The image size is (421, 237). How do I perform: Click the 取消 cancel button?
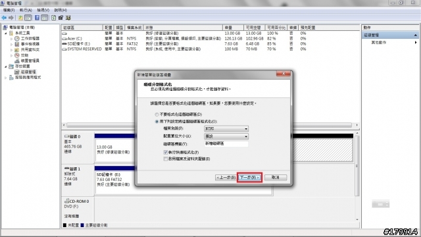(x=276, y=178)
